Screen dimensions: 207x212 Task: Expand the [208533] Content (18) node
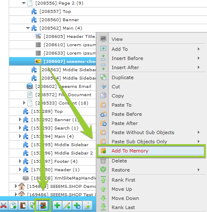[x=24, y=103]
